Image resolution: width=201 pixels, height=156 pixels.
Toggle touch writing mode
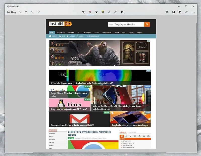tap(84, 12)
